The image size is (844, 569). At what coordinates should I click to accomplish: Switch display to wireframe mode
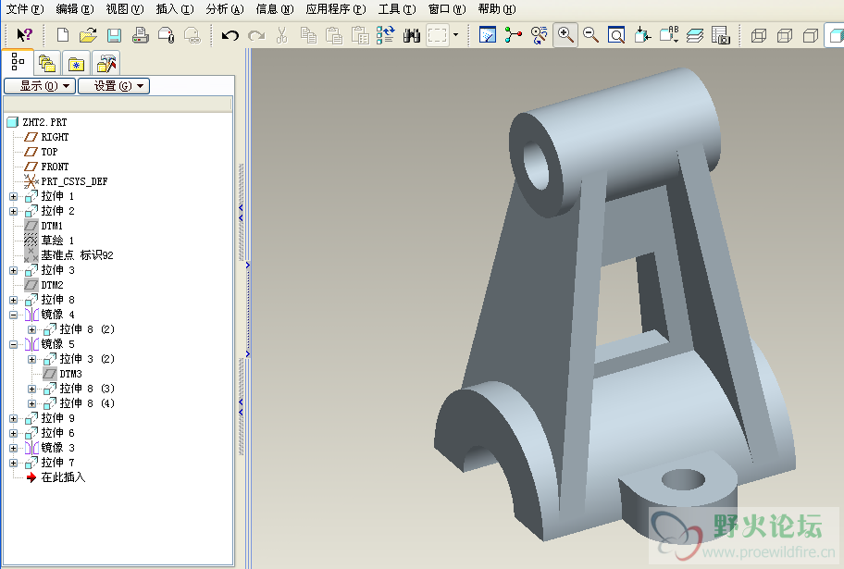[759, 35]
